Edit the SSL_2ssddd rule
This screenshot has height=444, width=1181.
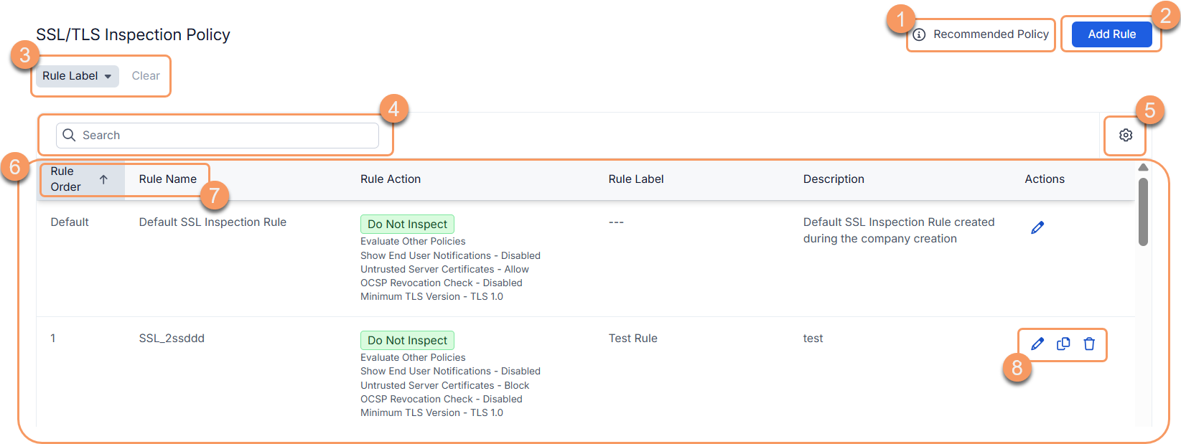coord(1037,344)
